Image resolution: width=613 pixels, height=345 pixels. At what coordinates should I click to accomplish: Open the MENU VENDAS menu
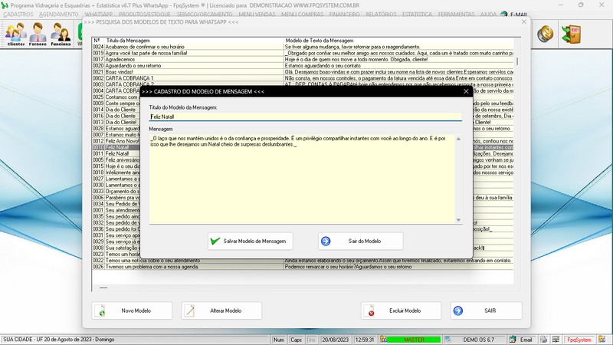click(257, 15)
